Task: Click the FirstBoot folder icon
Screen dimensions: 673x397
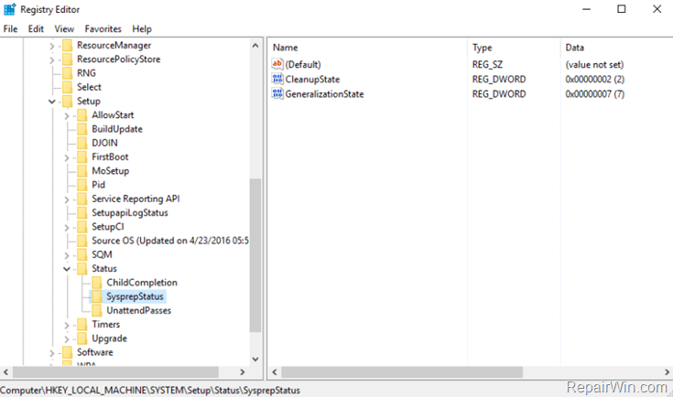Action: [x=82, y=157]
